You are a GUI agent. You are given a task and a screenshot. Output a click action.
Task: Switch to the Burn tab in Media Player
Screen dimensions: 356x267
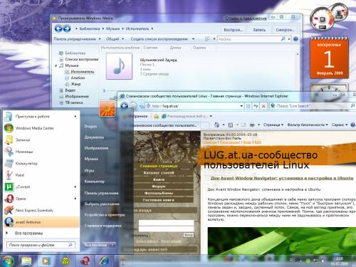[259, 30]
